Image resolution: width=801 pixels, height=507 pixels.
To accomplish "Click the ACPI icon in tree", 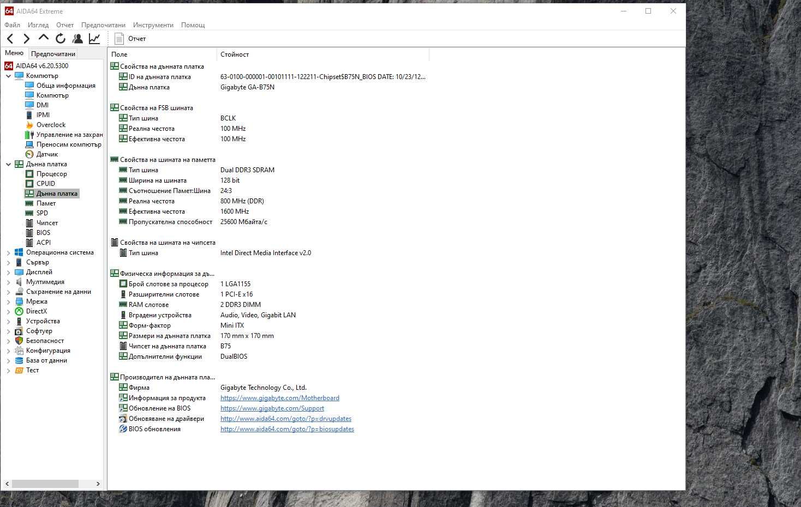I will click(29, 243).
